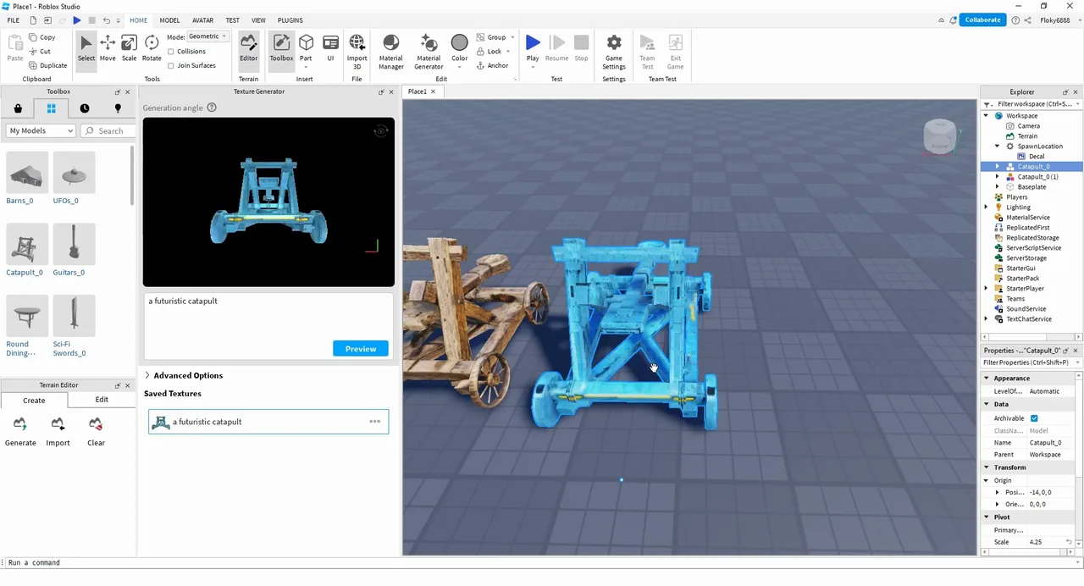Open Toolbox Marketplace bag tab
The width and height of the screenshot is (1084, 586).
coord(18,108)
